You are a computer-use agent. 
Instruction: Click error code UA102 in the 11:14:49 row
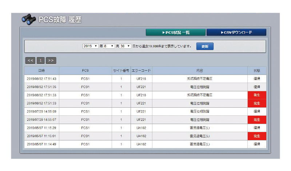[141, 144]
